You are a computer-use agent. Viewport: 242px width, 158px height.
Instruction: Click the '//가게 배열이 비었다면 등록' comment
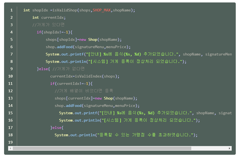tap(84, 91)
